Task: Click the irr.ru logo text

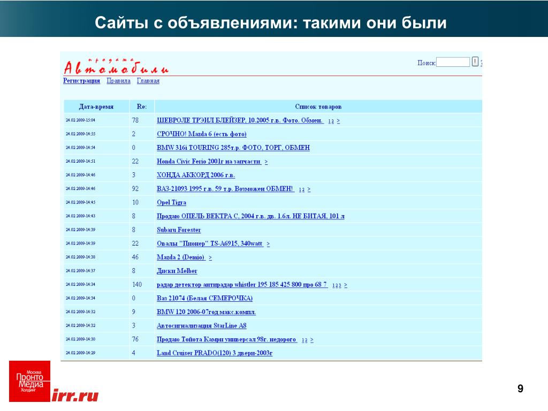Action: coord(75,395)
